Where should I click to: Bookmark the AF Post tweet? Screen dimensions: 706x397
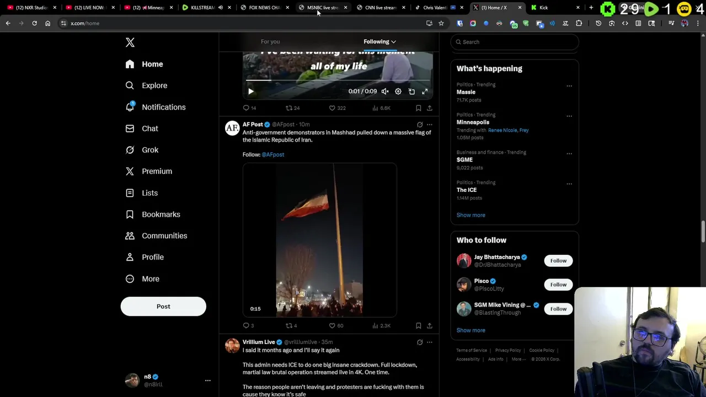pos(419,326)
